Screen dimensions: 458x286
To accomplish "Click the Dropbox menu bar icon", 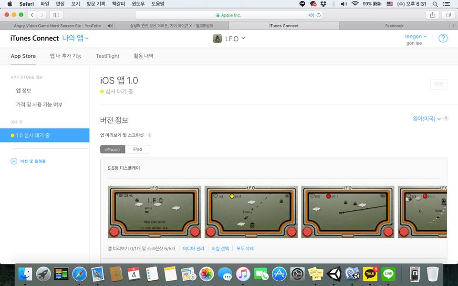I will [x=323, y=4].
